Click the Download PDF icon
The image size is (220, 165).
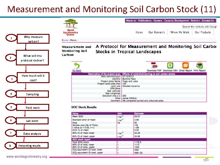click(154, 65)
